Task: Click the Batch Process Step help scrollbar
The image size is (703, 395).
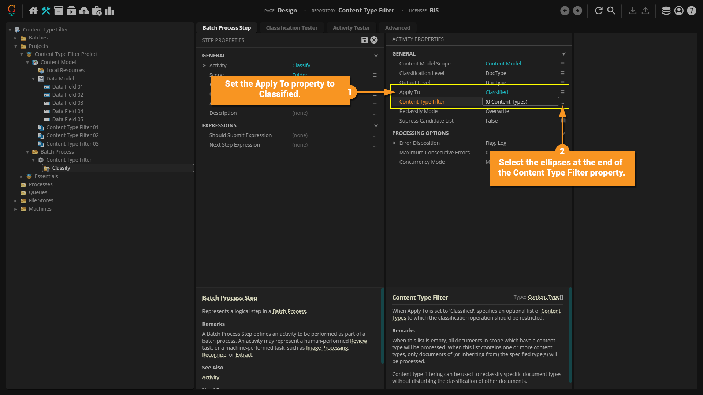Action: 383,326
